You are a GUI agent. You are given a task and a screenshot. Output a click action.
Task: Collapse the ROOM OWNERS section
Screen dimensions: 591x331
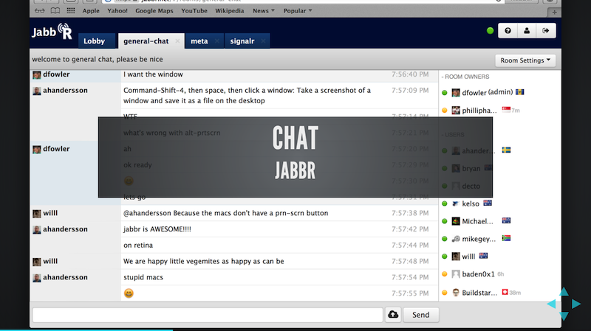click(465, 77)
